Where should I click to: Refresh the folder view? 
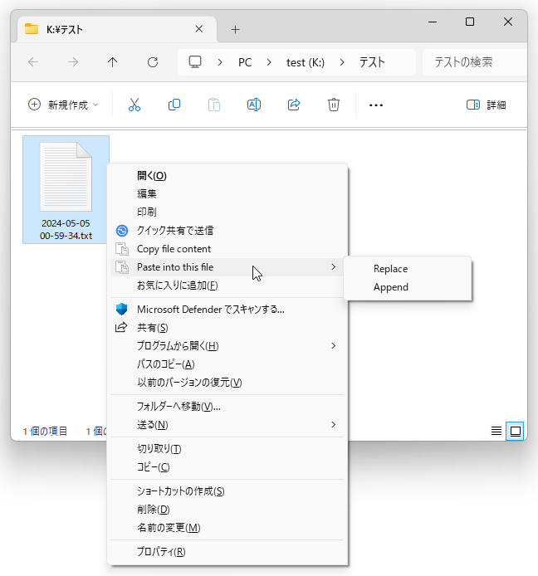click(153, 62)
